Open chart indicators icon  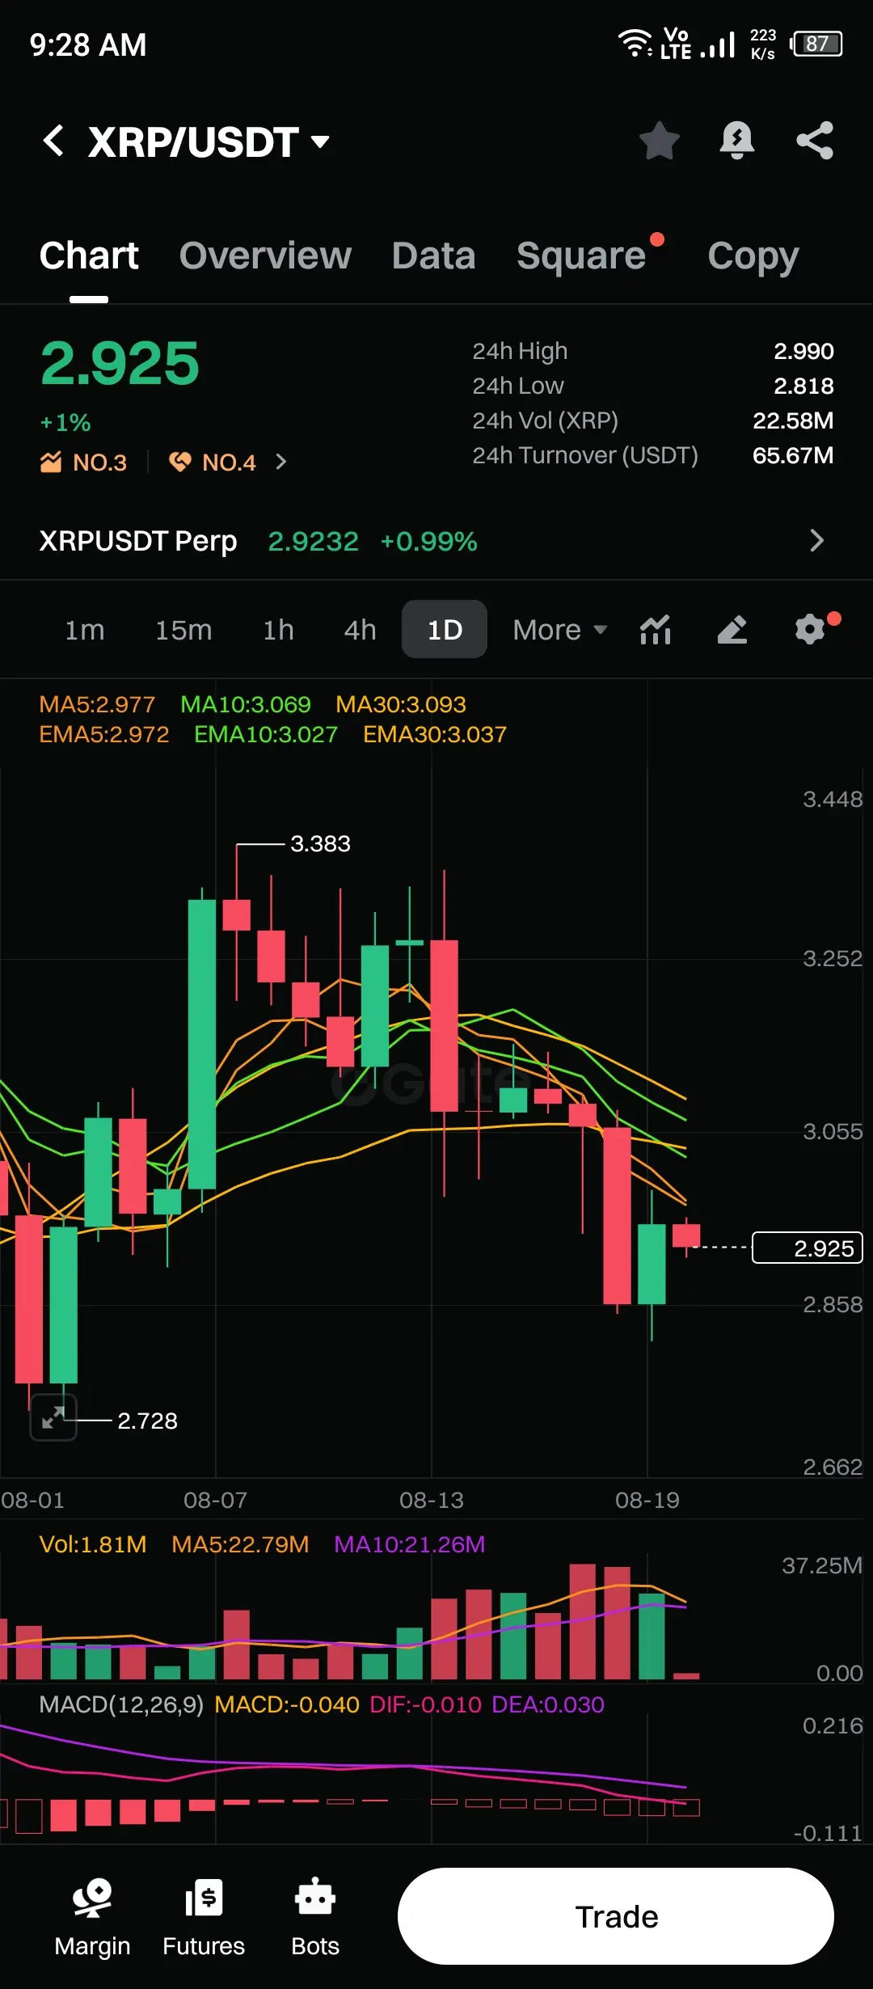pos(656,629)
